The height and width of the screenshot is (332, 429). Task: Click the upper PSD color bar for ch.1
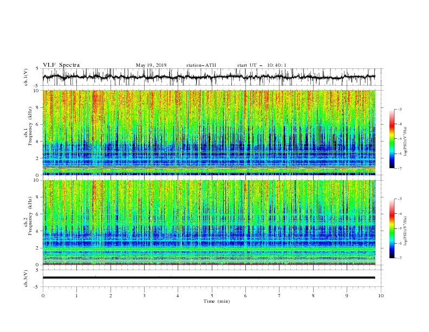tap(392, 138)
